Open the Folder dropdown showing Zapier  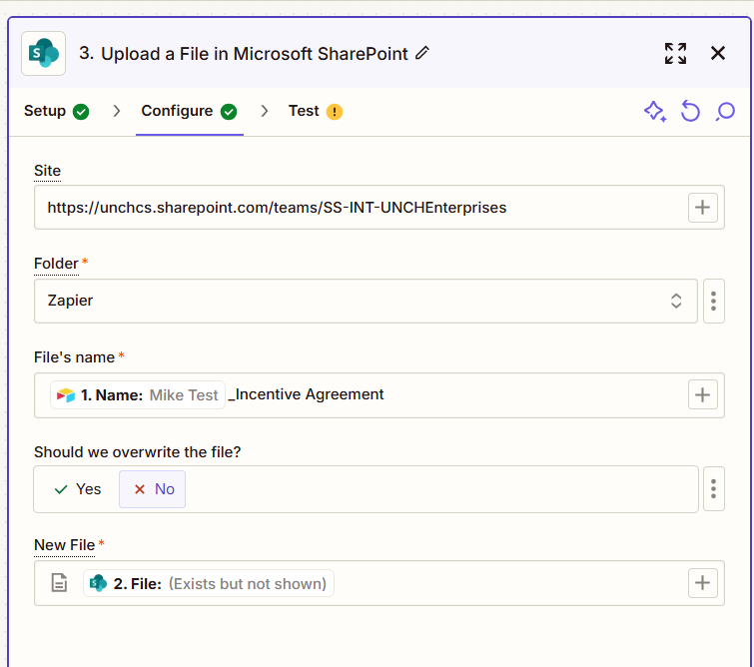coord(366,301)
